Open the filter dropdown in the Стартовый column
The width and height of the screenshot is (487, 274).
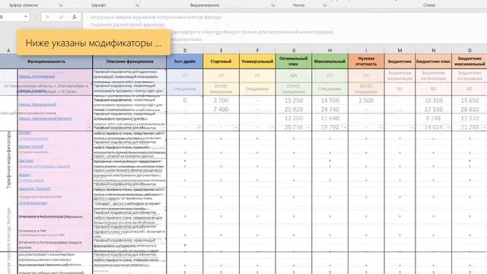(236, 127)
